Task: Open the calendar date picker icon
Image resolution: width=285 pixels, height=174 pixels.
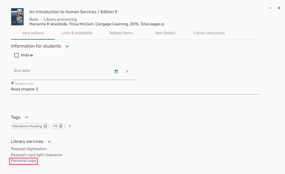Action: pos(116,71)
